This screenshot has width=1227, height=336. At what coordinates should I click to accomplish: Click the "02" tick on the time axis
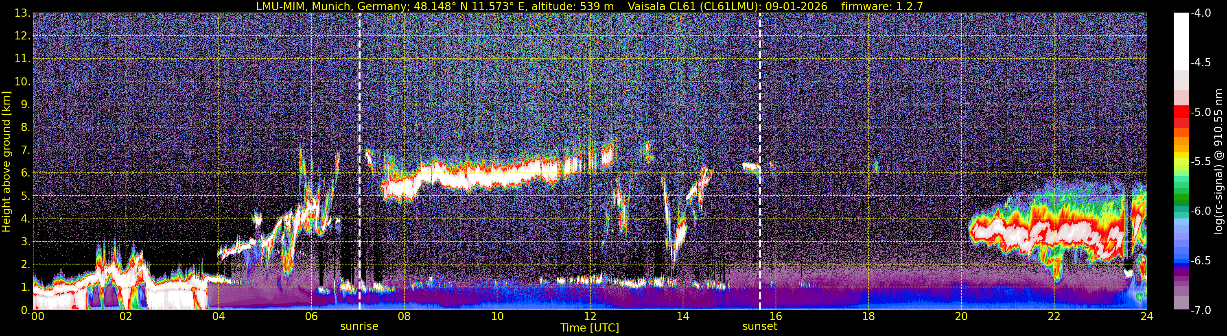point(126,316)
